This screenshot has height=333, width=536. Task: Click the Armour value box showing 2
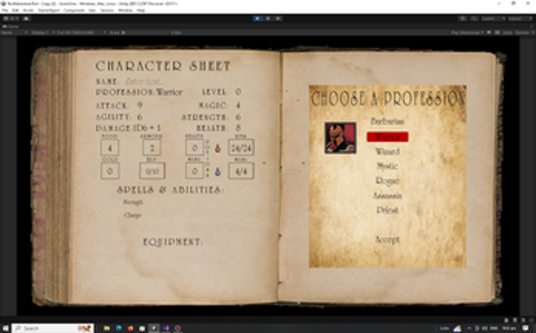pos(152,148)
